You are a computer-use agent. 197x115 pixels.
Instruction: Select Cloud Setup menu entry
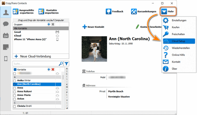(x=179, y=41)
